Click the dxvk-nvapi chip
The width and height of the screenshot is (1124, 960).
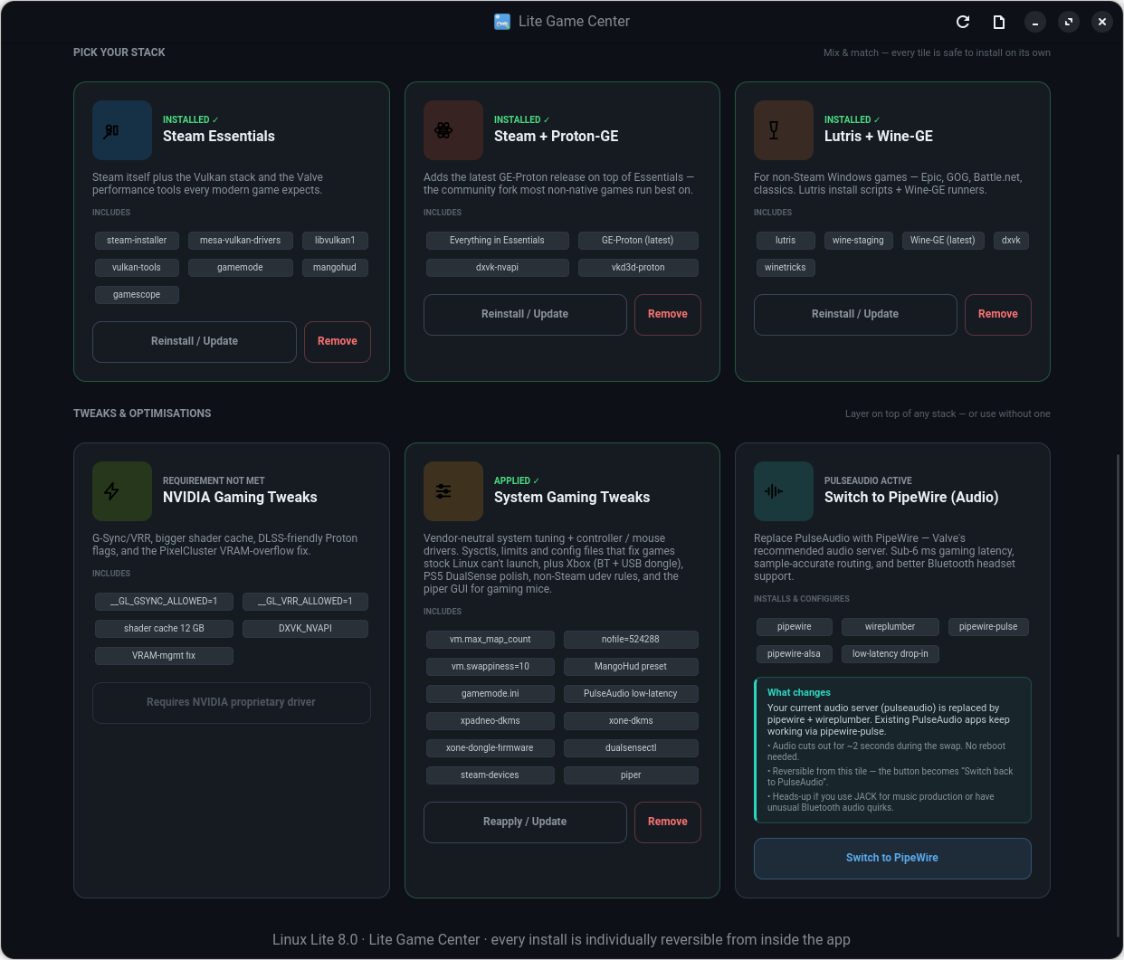click(497, 268)
